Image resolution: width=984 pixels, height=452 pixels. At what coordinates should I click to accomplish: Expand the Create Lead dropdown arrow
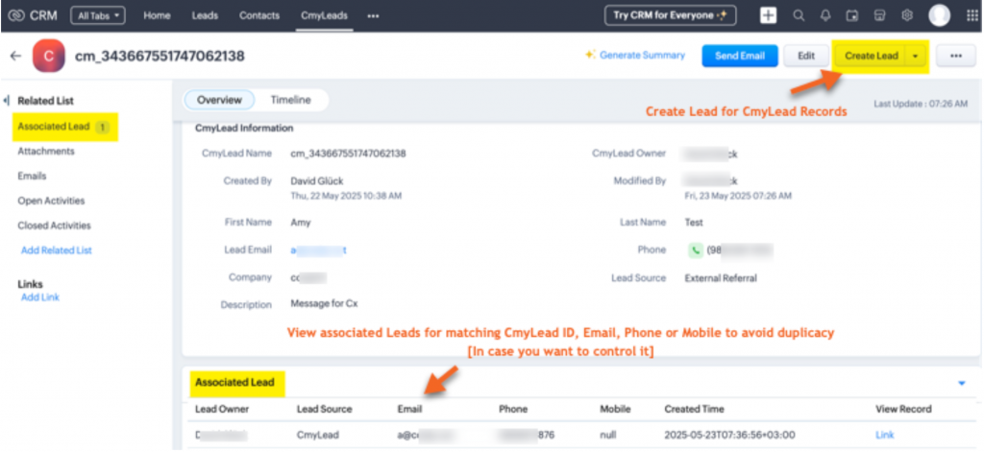click(915, 56)
